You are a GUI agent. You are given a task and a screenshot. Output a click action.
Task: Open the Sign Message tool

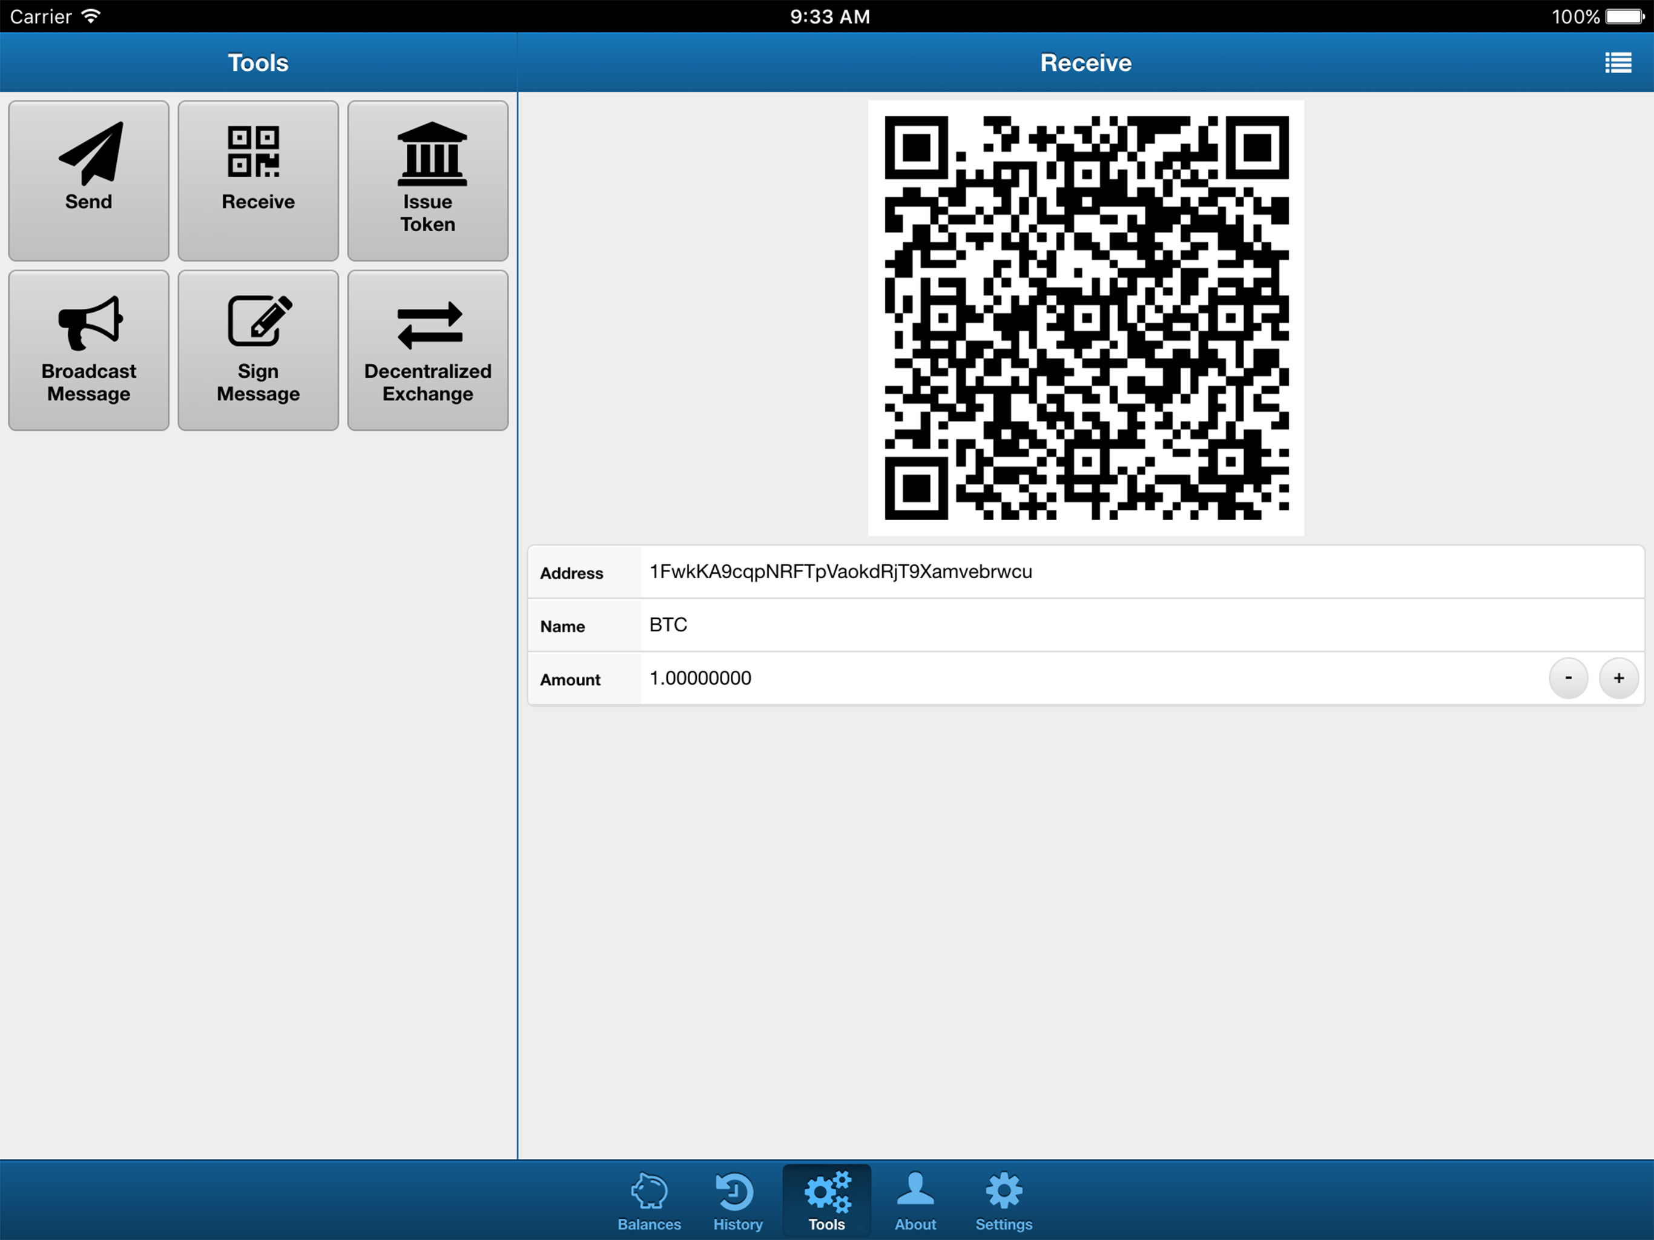[x=258, y=350]
